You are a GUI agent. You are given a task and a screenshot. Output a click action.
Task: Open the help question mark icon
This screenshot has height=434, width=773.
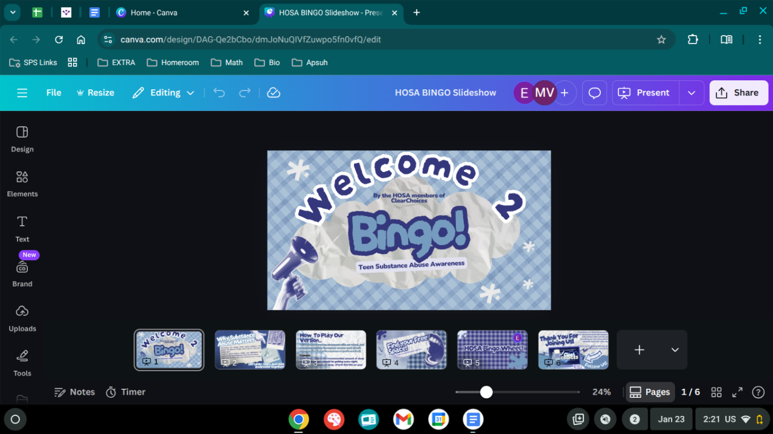pos(759,392)
